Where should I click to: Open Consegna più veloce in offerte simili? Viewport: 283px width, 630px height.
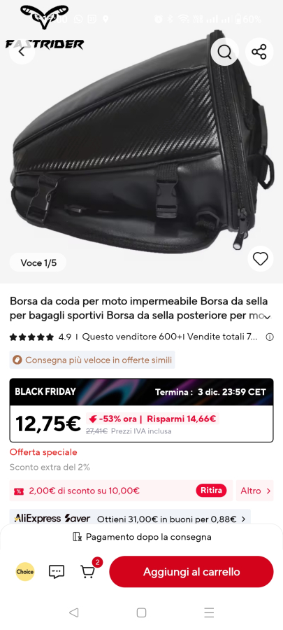pos(92,360)
